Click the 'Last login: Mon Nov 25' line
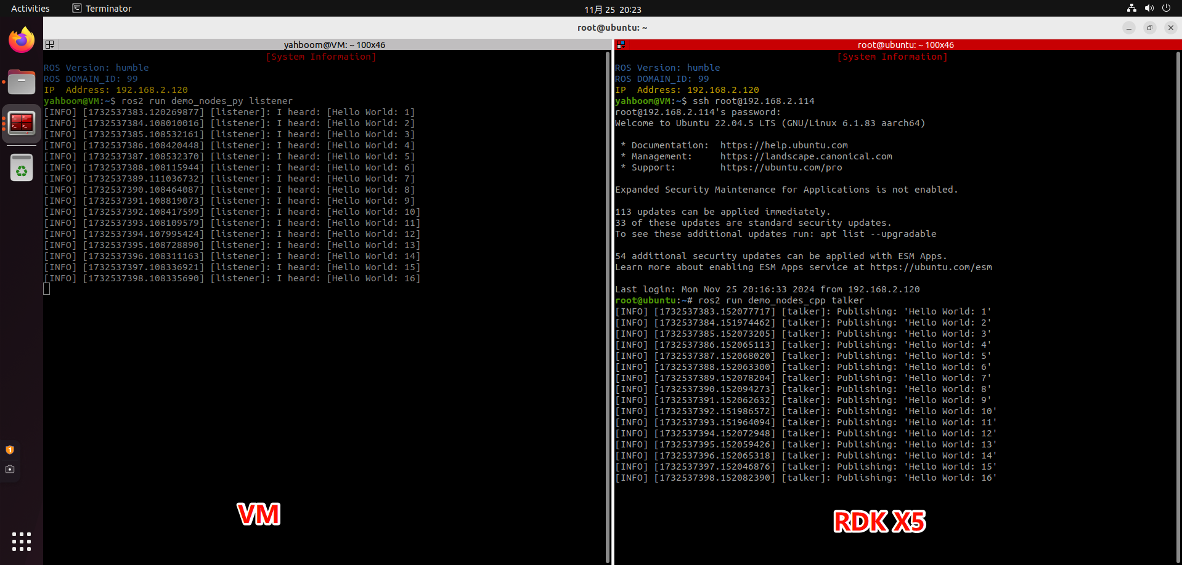Viewport: 1182px width, 565px height. pyautogui.click(x=767, y=289)
